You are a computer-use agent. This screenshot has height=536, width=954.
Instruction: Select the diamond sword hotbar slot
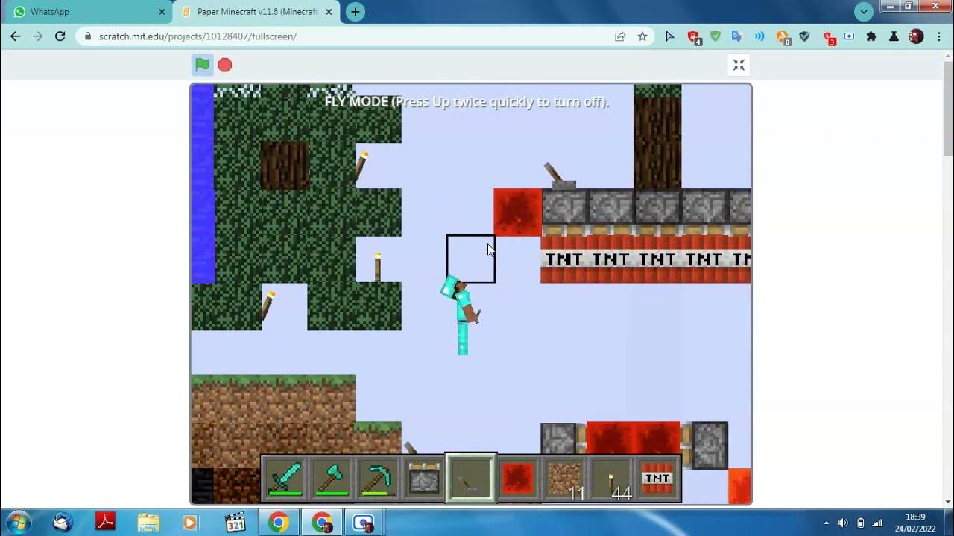point(284,479)
